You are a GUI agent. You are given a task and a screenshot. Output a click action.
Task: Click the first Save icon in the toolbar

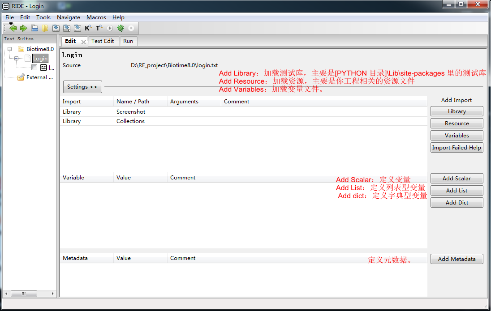coord(56,28)
